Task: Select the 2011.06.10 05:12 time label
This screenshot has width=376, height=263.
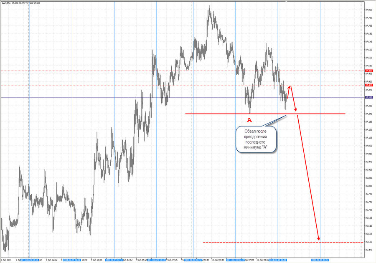Action: pyautogui.click(x=235, y=259)
